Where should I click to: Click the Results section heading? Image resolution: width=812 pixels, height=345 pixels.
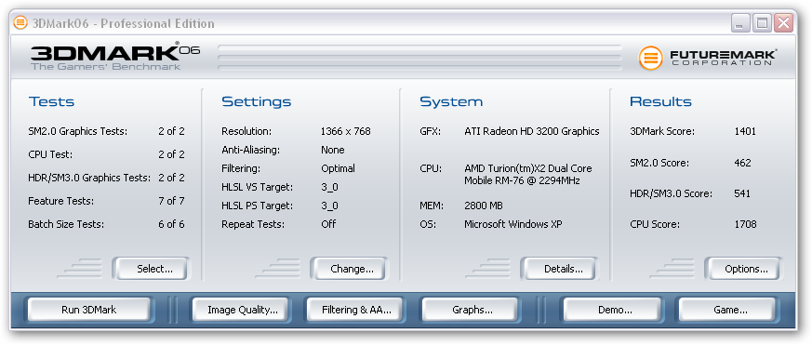(660, 101)
